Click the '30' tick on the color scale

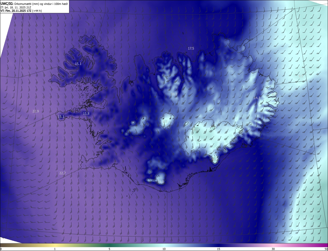pyautogui.click(x=273, y=249)
